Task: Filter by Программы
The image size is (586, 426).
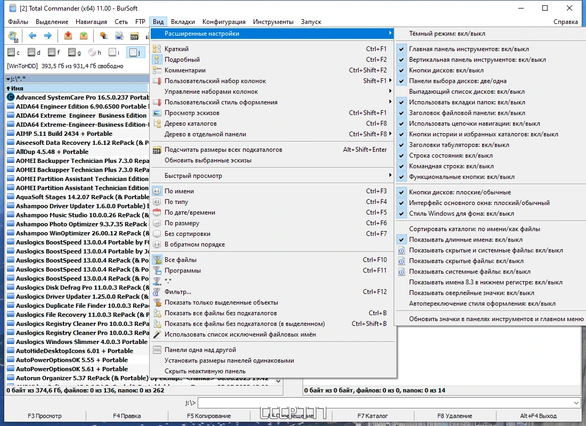Action: click(273, 270)
